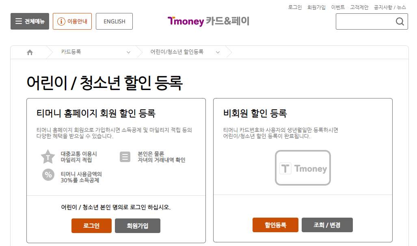Viewport: 417px width, 246px height.
Task: Focus the top search input field
Action: tap(372, 21)
